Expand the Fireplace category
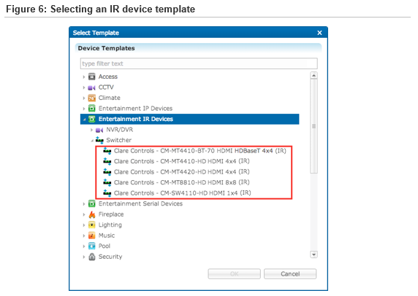This screenshot has width=418, height=296. pos(84,214)
